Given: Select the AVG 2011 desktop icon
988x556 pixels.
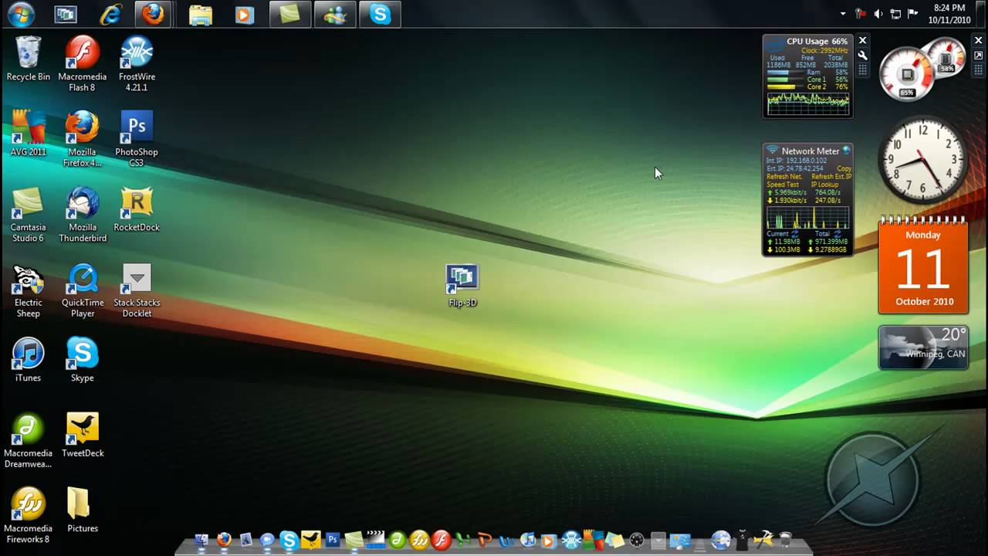Looking at the screenshot, I should click(x=28, y=134).
